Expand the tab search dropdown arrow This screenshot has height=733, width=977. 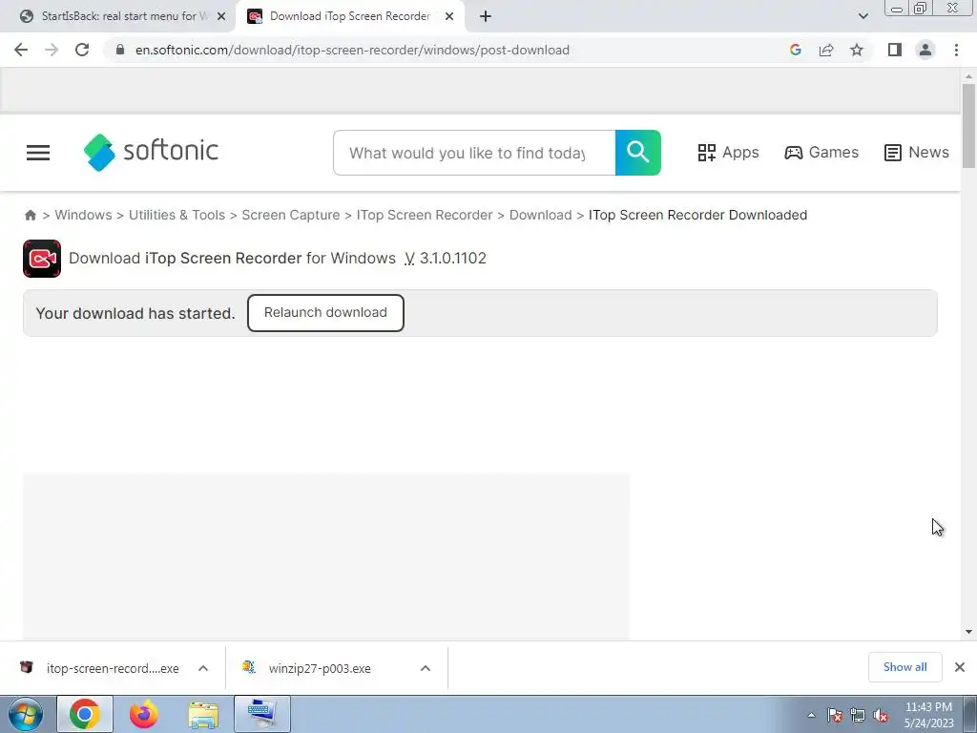pyautogui.click(x=863, y=16)
